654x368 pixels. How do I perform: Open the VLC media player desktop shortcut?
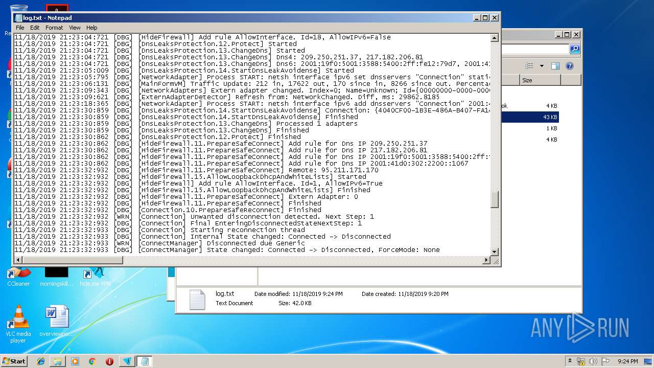click(18, 324)
